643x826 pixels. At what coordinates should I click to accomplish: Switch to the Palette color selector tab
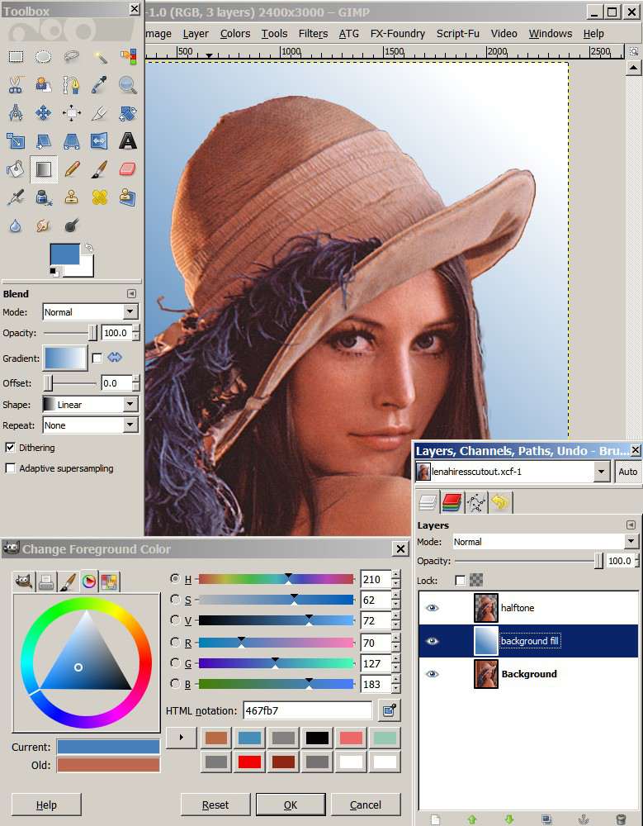click(x=109, y=582)
